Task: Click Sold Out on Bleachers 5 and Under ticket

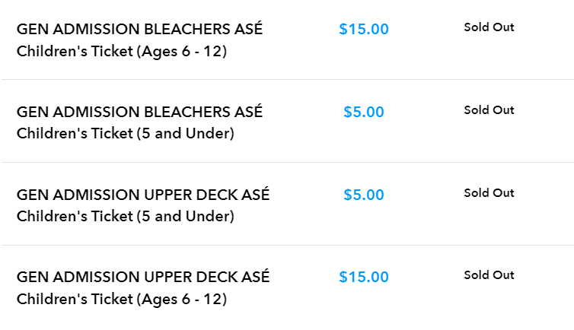Action: click(x=489, y=110)
